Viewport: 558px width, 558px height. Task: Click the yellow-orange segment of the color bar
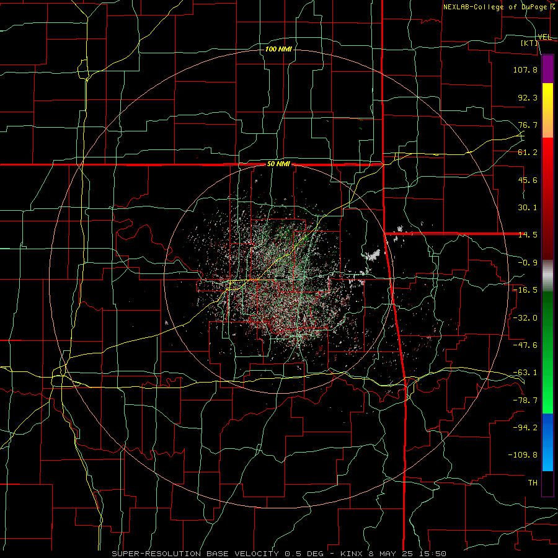point(547,110)
